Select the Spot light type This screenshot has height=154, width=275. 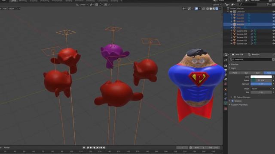258,73
